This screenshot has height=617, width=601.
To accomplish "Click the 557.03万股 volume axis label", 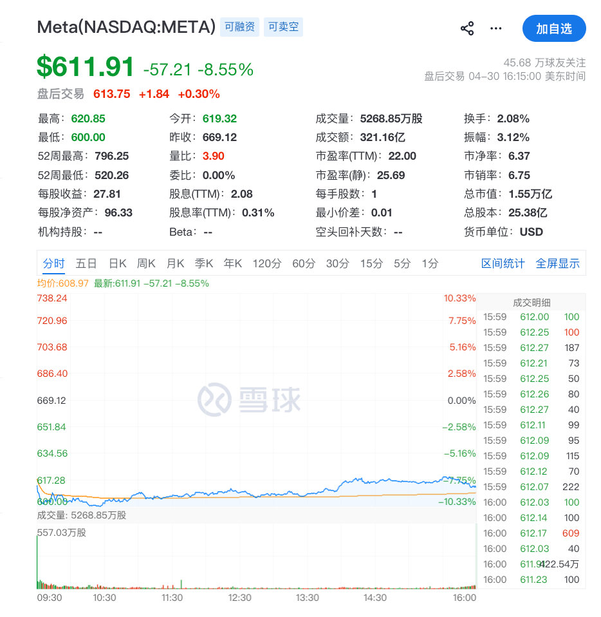I will [61, 533].
